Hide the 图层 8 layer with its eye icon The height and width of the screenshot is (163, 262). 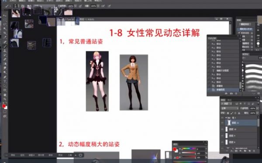[222, 142]
